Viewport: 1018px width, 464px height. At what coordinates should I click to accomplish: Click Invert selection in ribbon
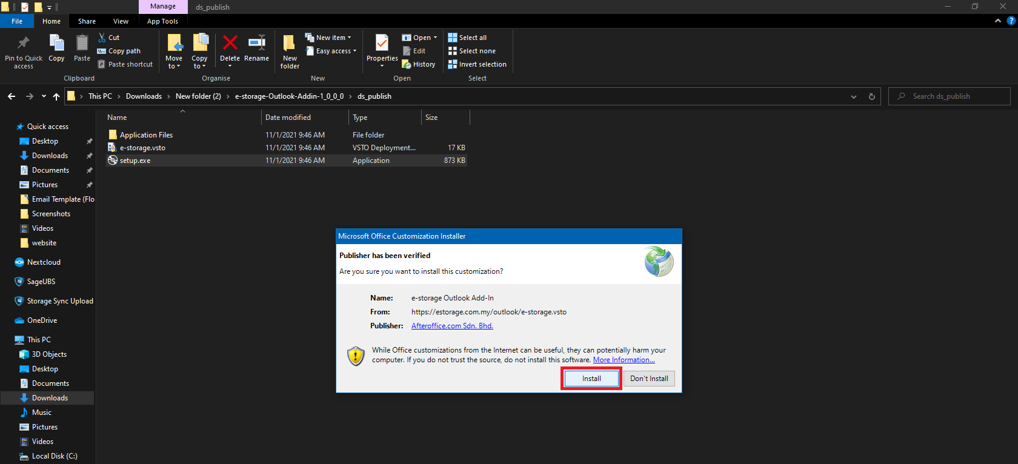point(477,64)
